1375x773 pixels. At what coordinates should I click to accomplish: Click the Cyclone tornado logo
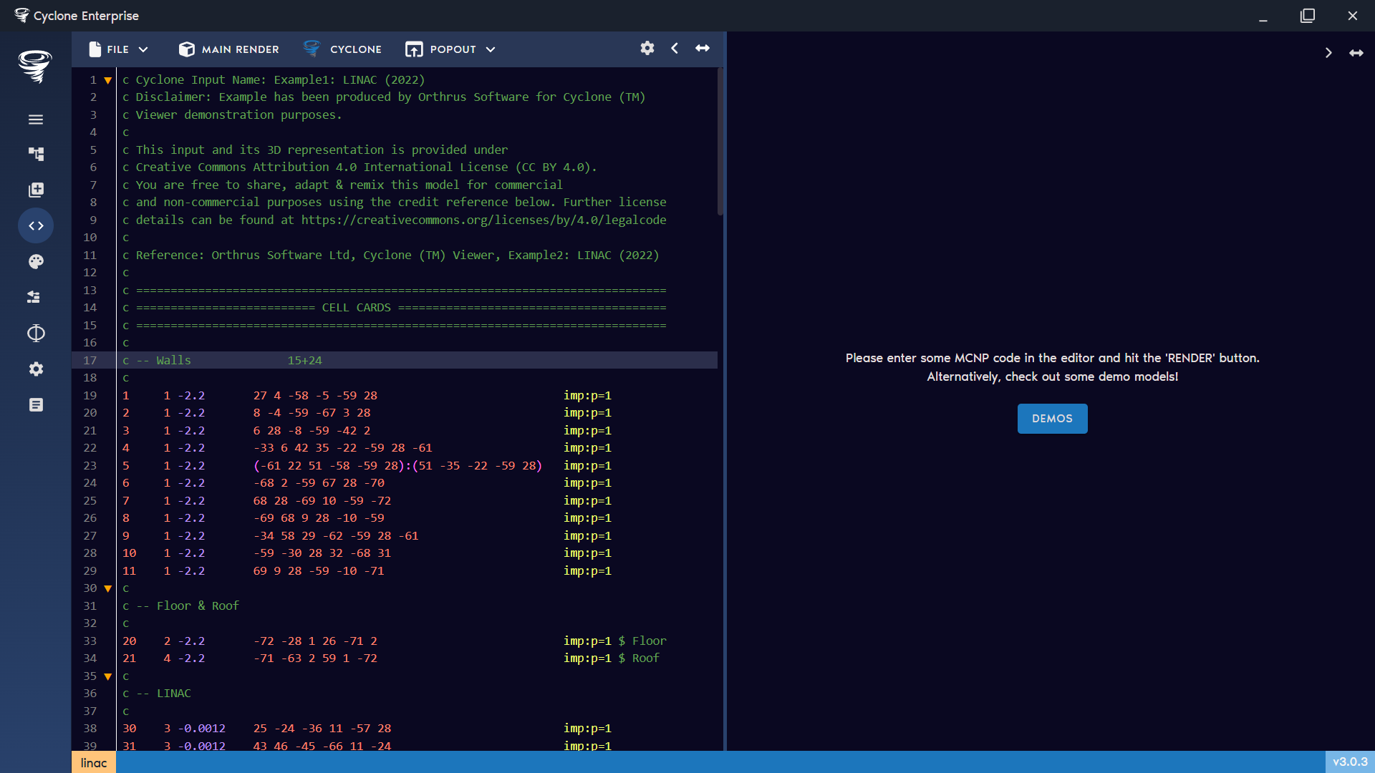[x=35, y=67]
